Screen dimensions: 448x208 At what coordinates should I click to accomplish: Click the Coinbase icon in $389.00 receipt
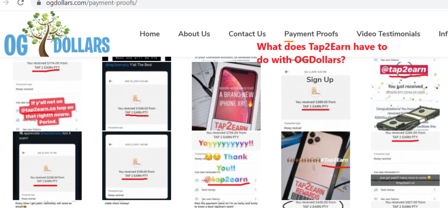[316, 91]
